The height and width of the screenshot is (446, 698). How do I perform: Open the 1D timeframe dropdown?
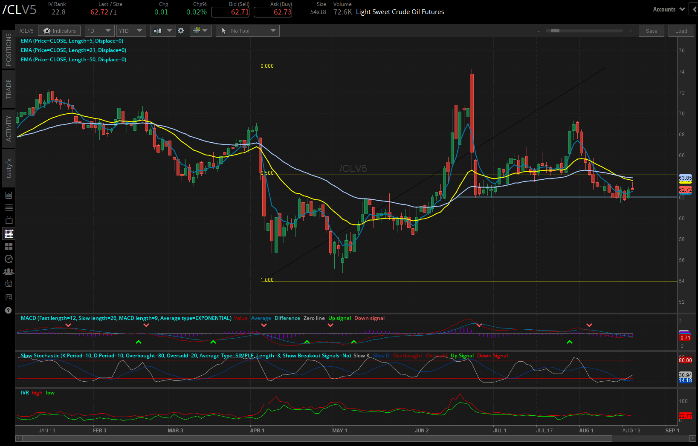[99, 30]
